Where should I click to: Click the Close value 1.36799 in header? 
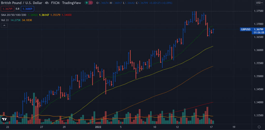pos(143,3)
